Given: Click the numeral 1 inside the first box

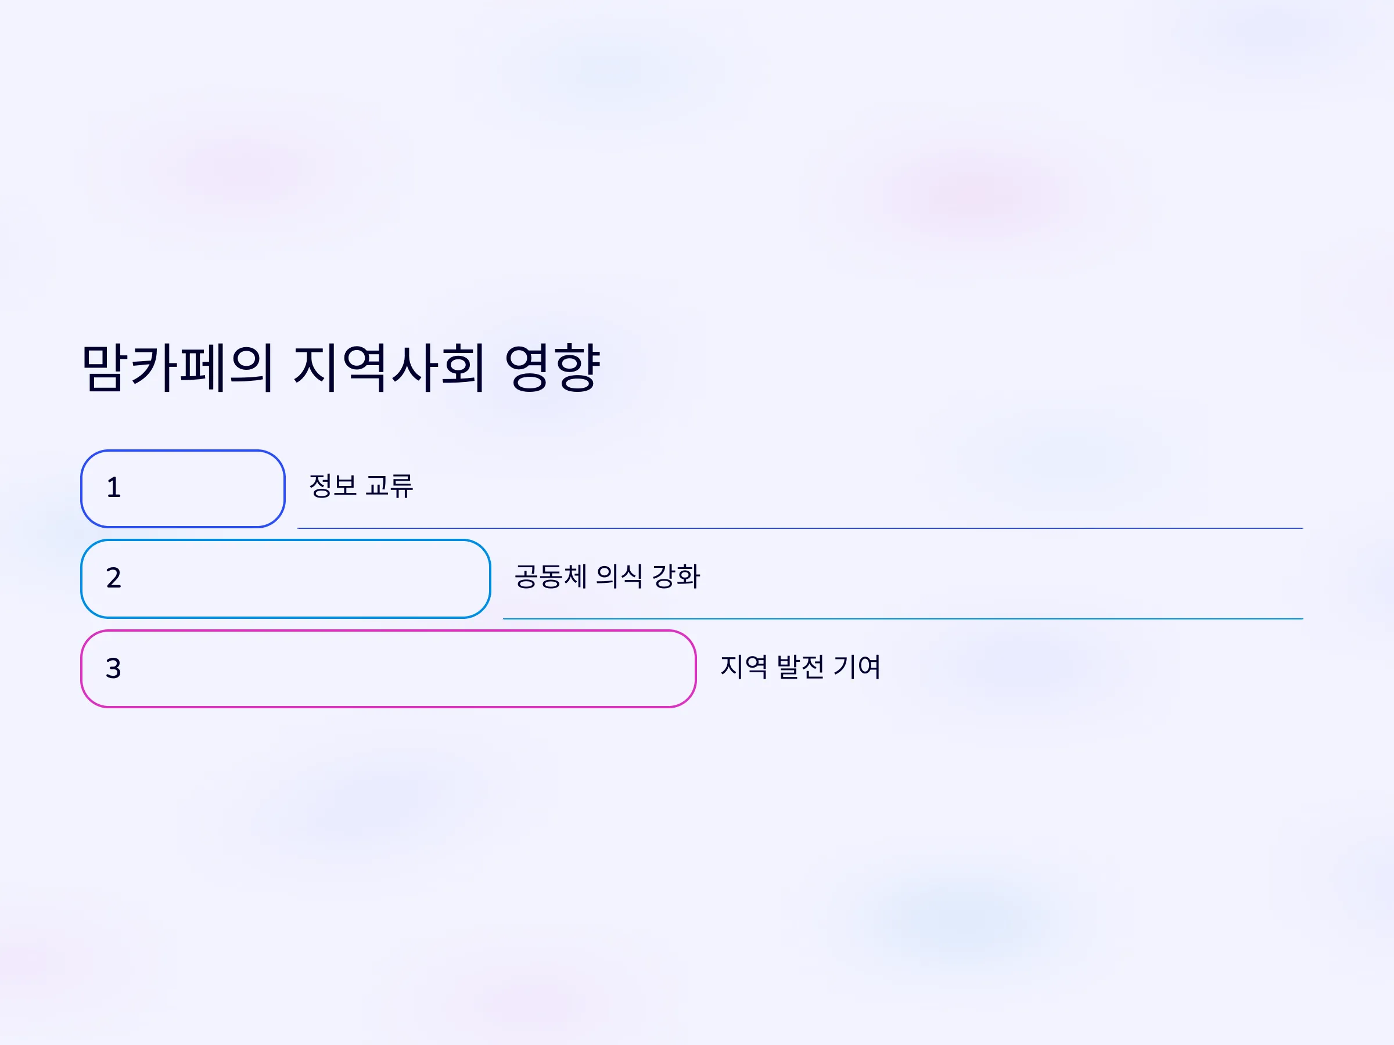Looking at the screenshot, I should pos(113,488).
